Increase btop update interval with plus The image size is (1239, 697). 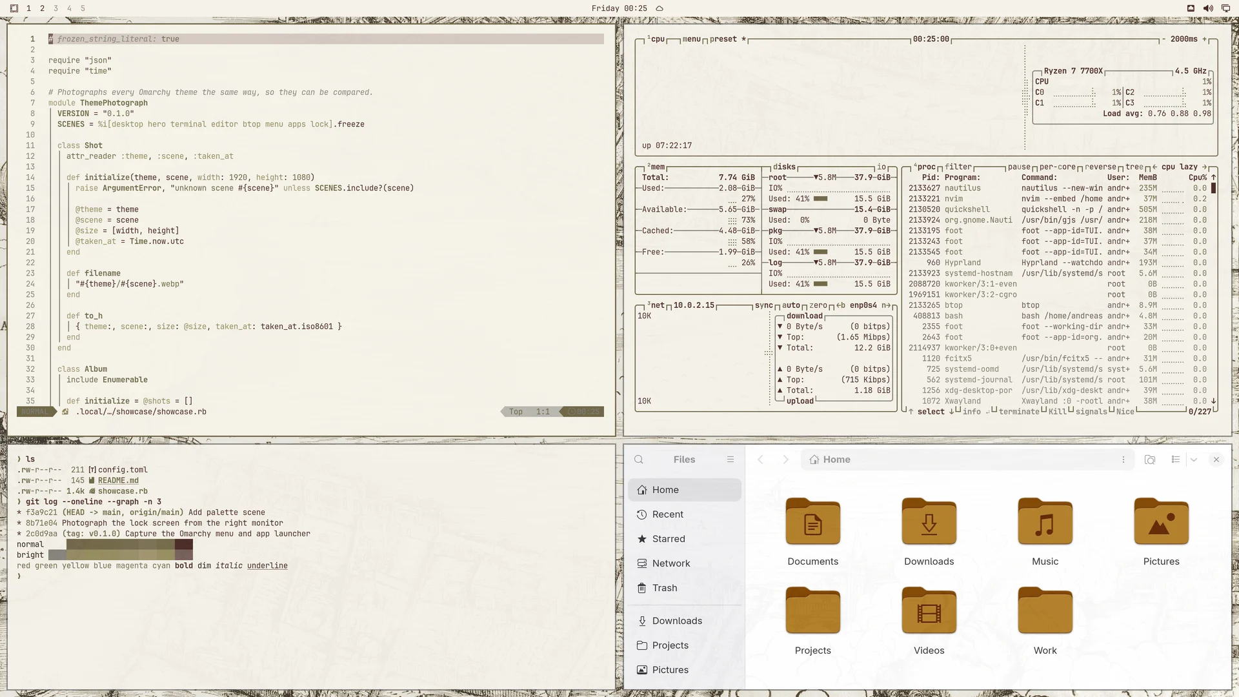point(1204,39)
